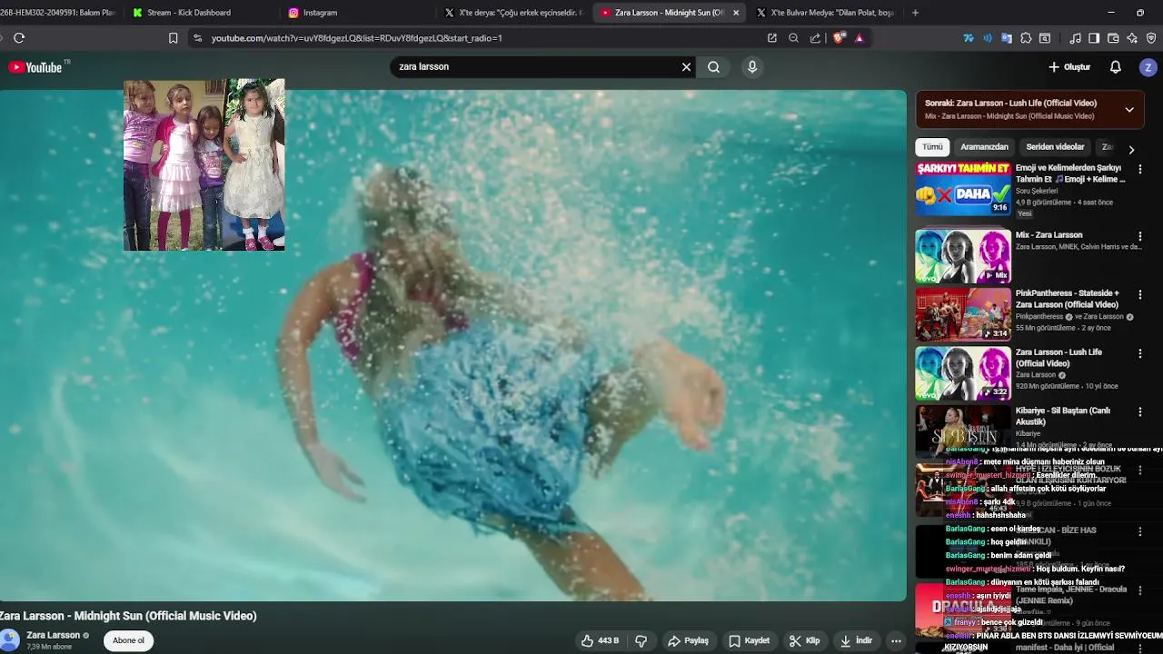Image resolution: width=1163 pixels, height=654 pixels.
Task: Click the Paylaş share button
Action: (x=688, y=640)
